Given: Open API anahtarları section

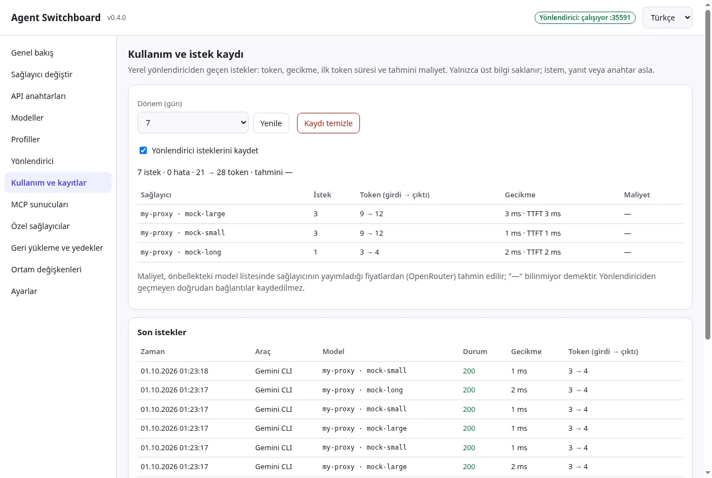Looking at the screenshot, I should [58, 96].
